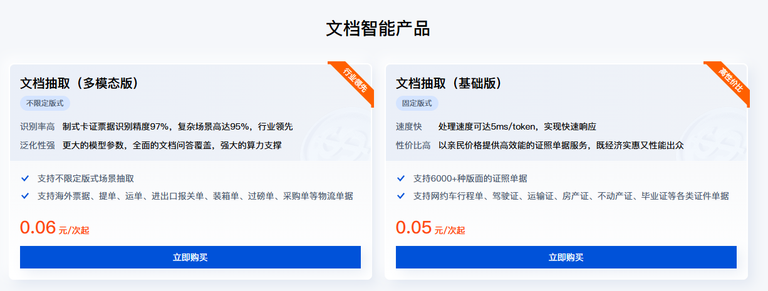
Task: Click the 0.06 元/次起 price
Action: pyautogui.click(x=54, y=228)
